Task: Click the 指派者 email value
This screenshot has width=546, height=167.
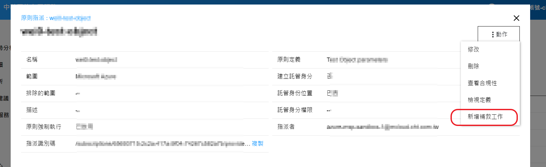Action: pos(383,127)
